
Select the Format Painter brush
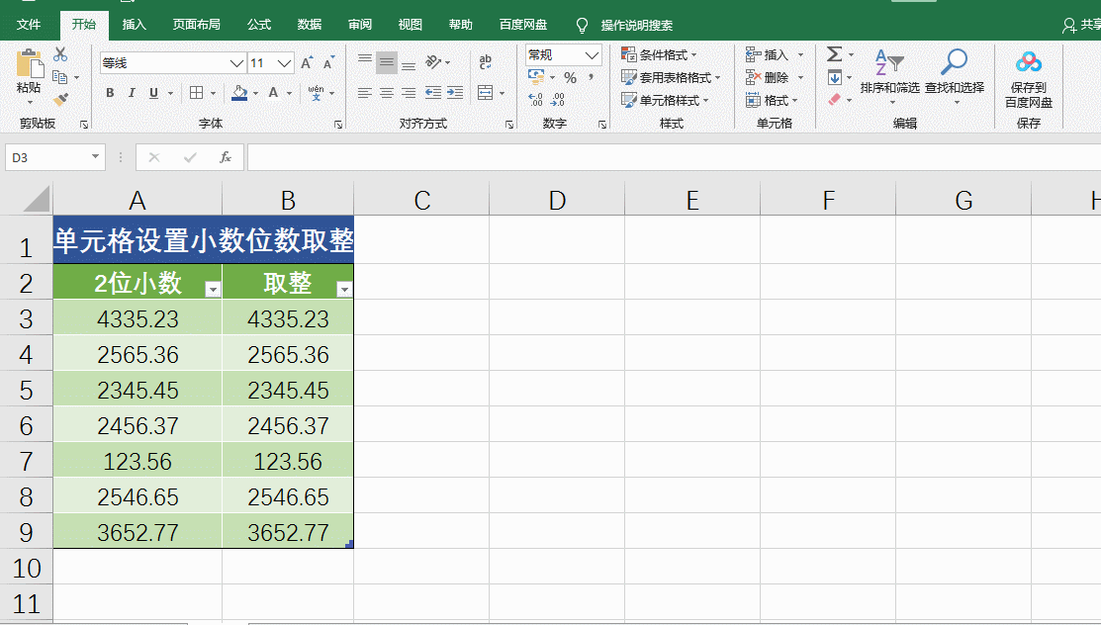[60, 99]
